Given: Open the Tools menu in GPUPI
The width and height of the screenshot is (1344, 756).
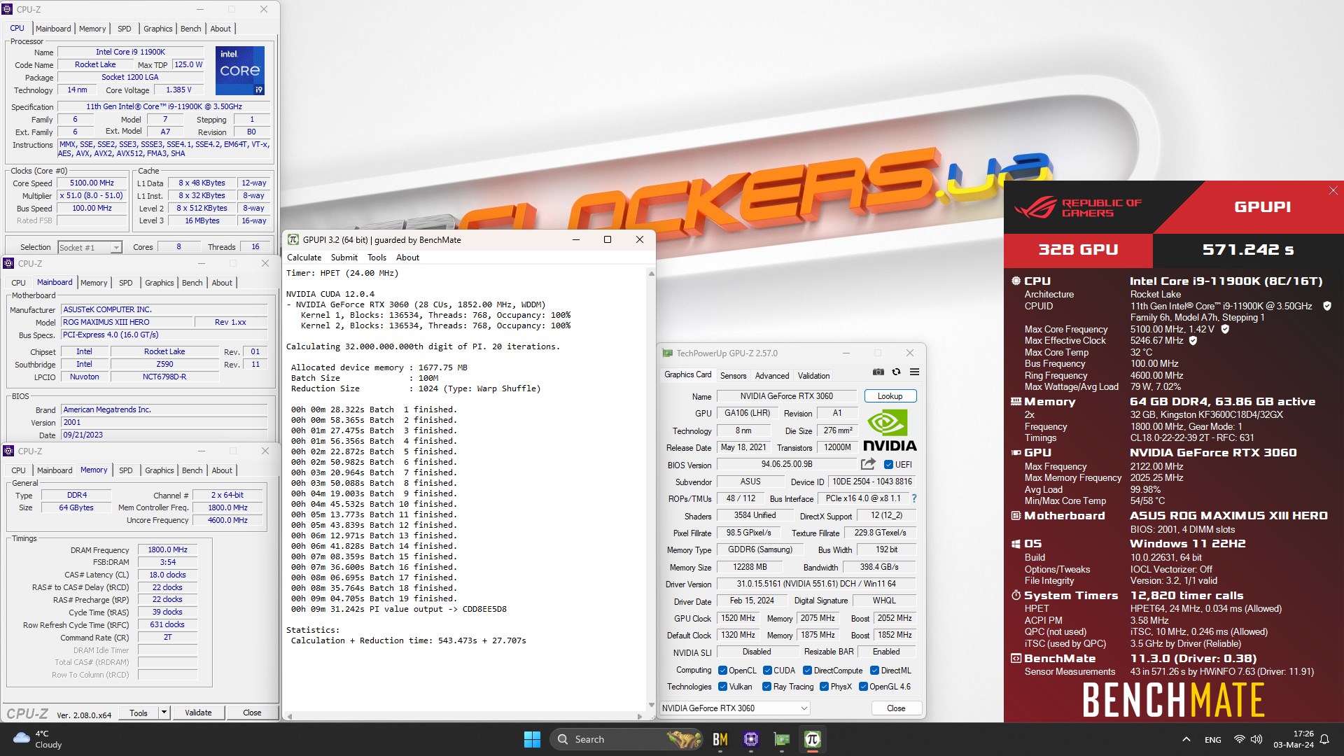Looking at the screenshot, I should point(377,258).
